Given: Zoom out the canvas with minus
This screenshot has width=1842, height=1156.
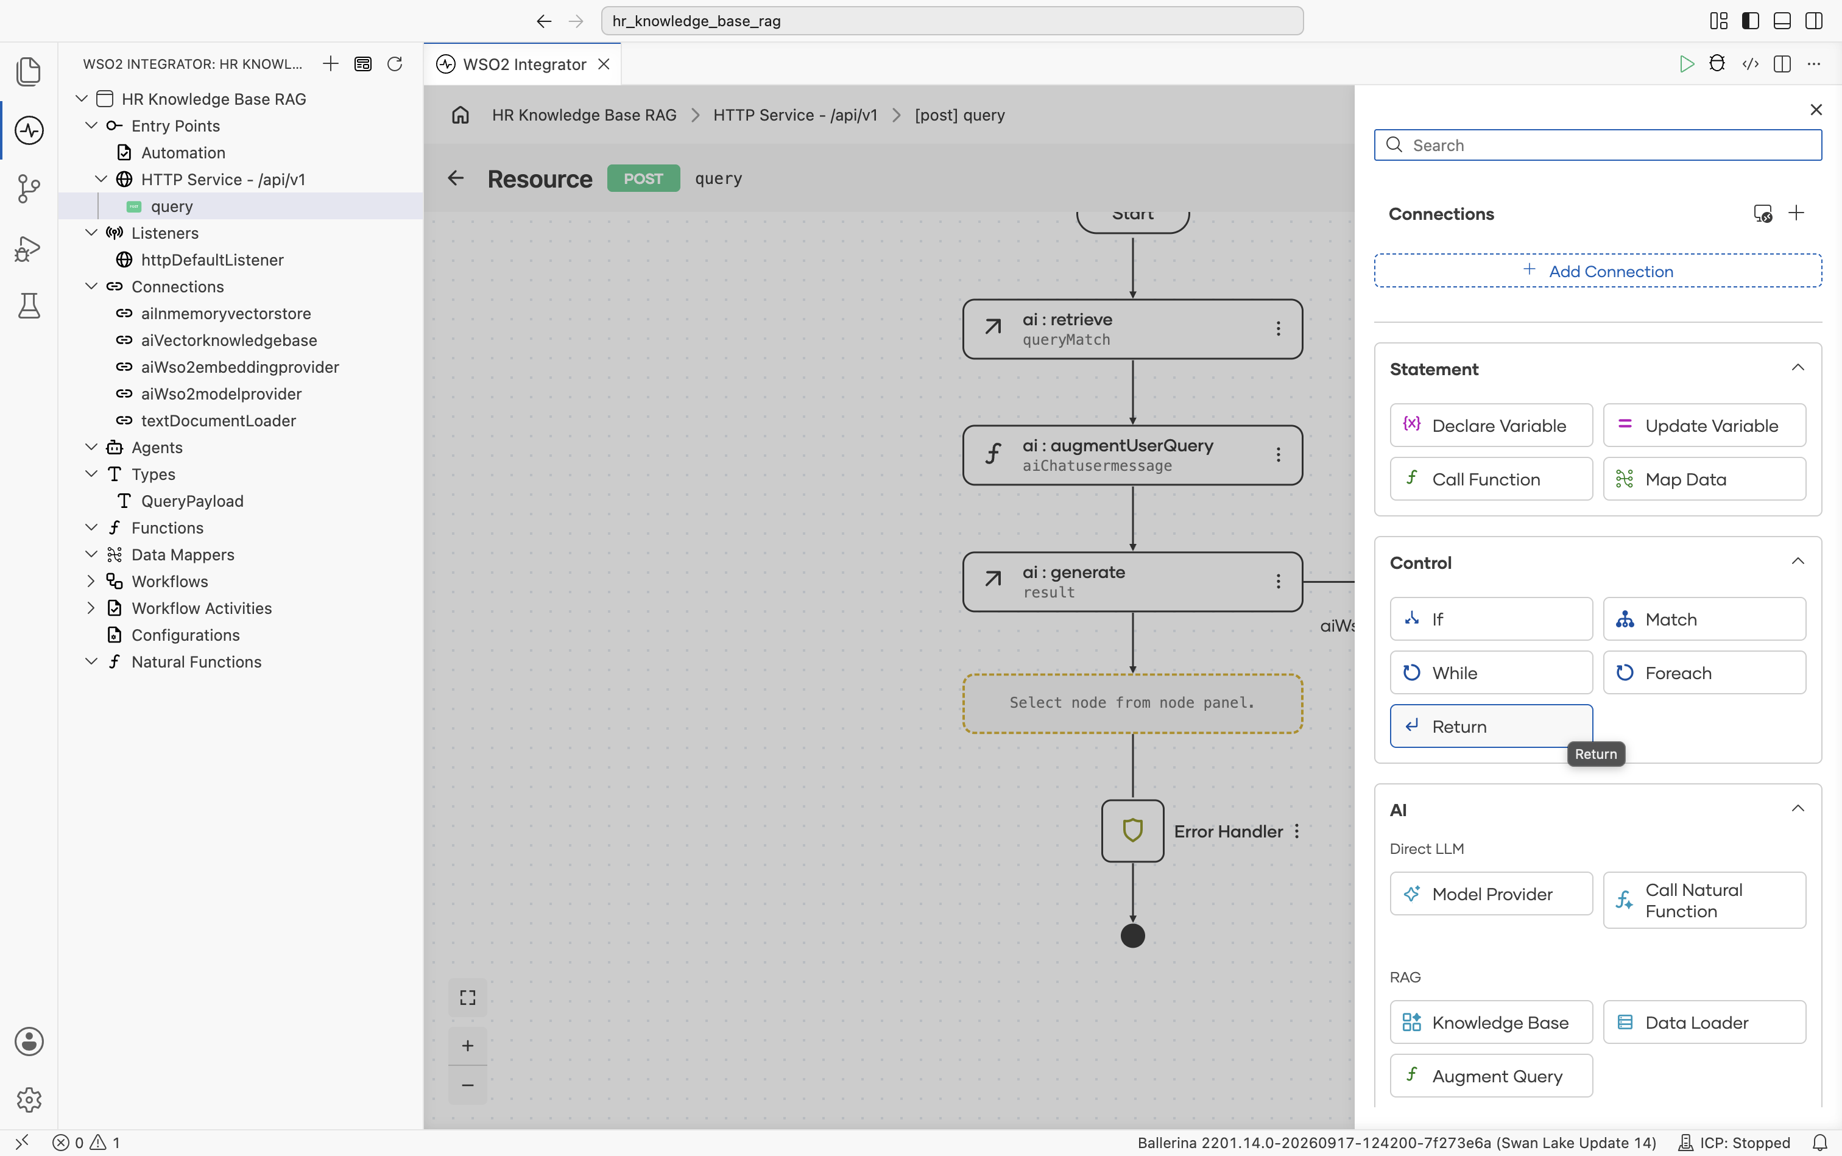Looking at the screenshot, I should (x=468, y=1085).
